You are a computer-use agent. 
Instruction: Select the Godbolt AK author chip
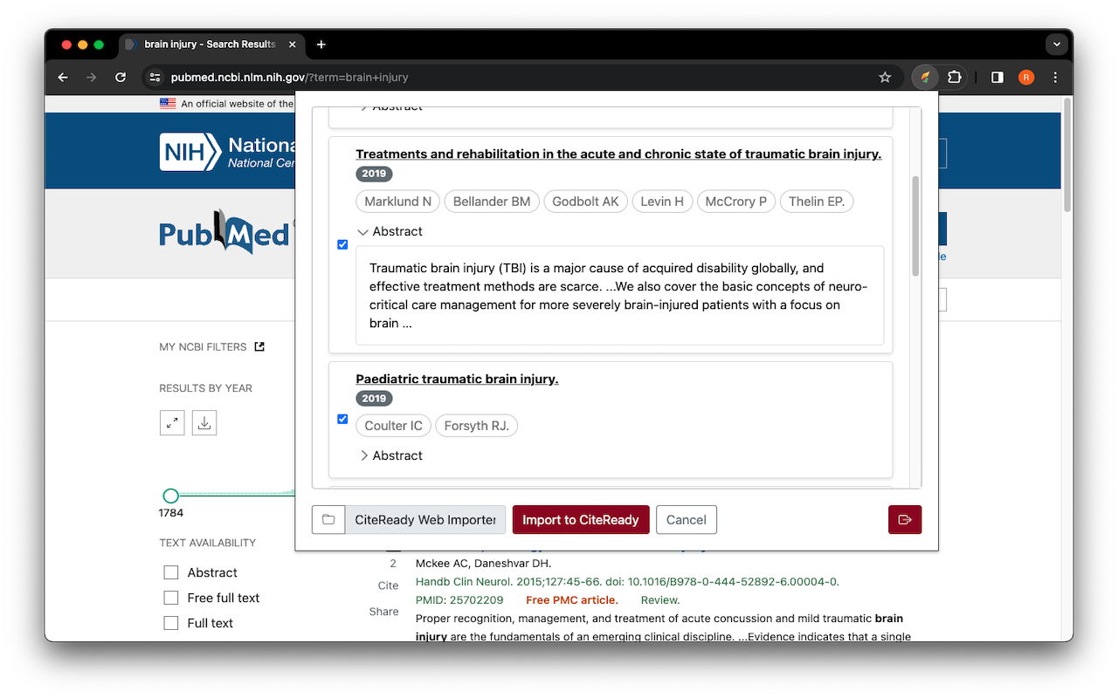tap(585, 202)
